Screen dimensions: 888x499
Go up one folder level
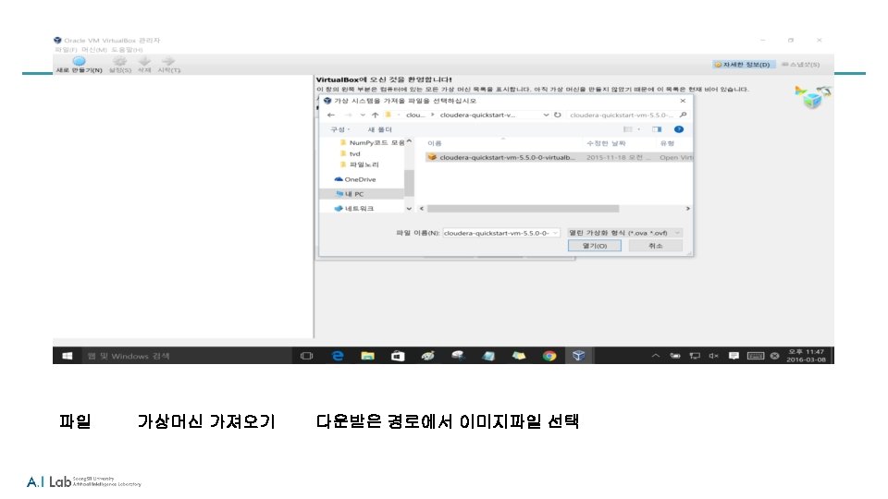point(375,115)
